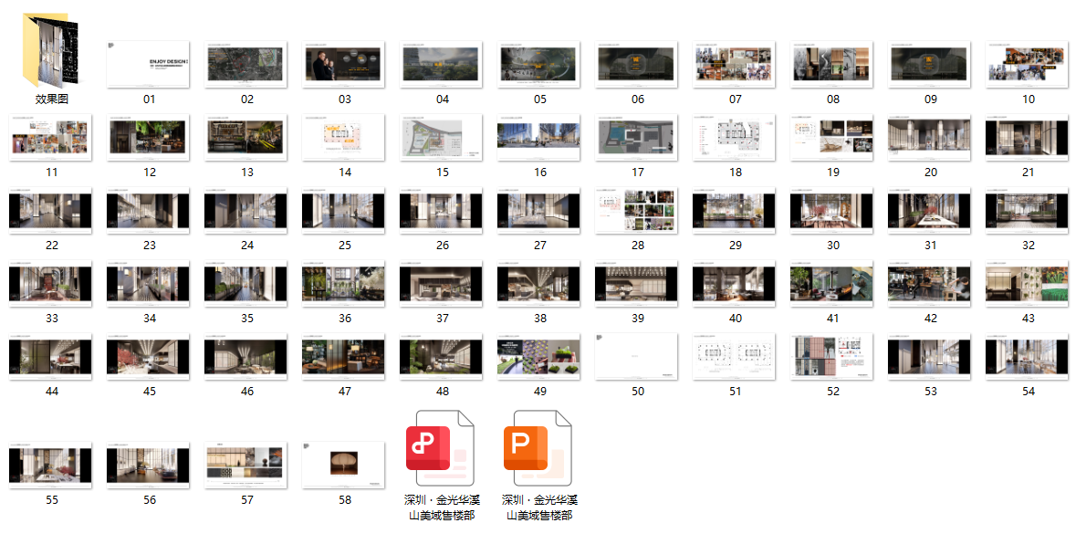Select image thumbnail 10
Screen dimensions: 1076x544
pyautogui.click(x=1028, y=65)
